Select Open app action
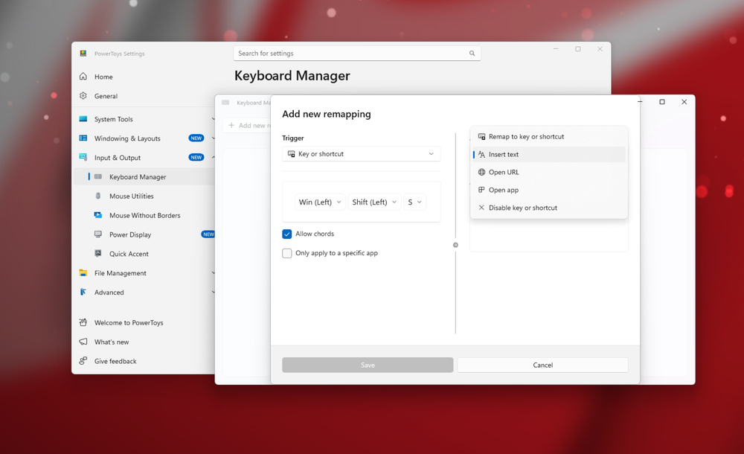The image size is (744, 454). [549, 190]
